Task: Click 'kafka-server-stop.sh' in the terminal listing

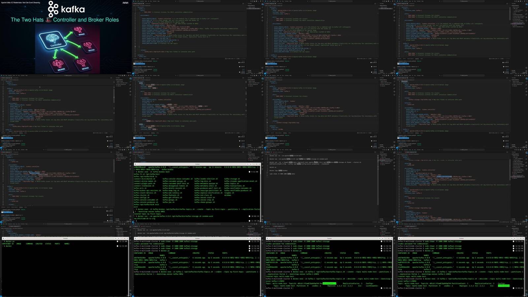Action: coord(204,200)
